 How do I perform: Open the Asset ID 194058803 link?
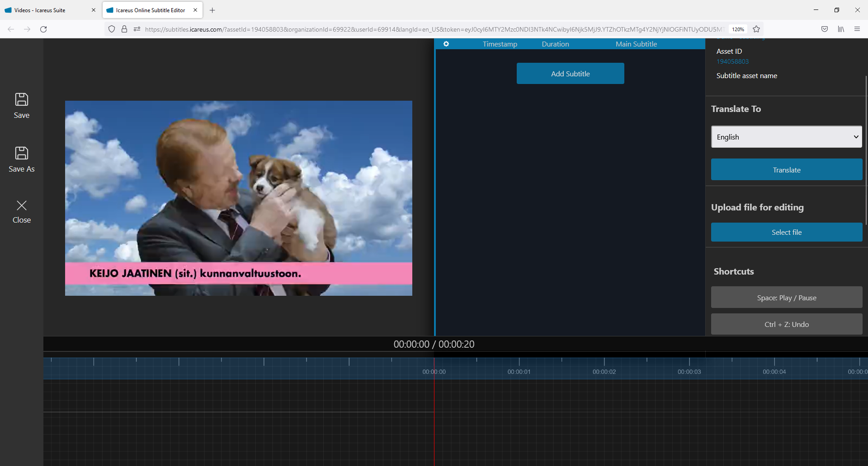pos(732,61)
